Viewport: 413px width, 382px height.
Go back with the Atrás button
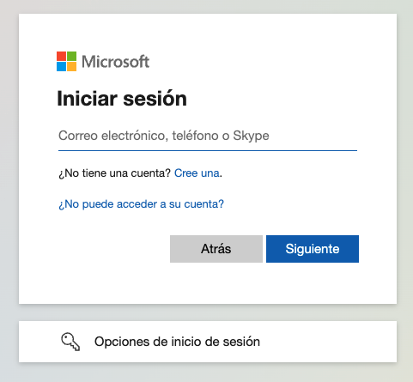tap(216, 249)
